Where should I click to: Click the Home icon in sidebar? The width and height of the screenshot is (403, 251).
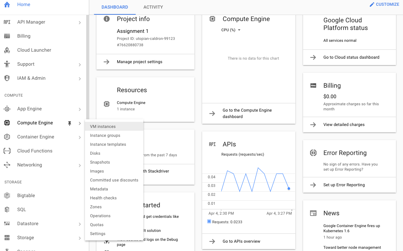7,4
